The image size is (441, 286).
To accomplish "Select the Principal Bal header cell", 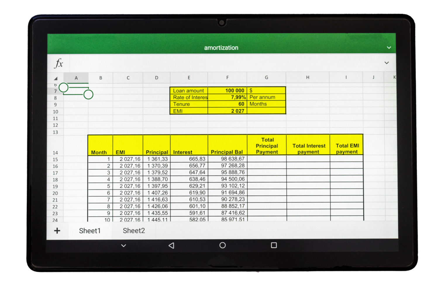I will pyautogui.click(x=228, y=145).
